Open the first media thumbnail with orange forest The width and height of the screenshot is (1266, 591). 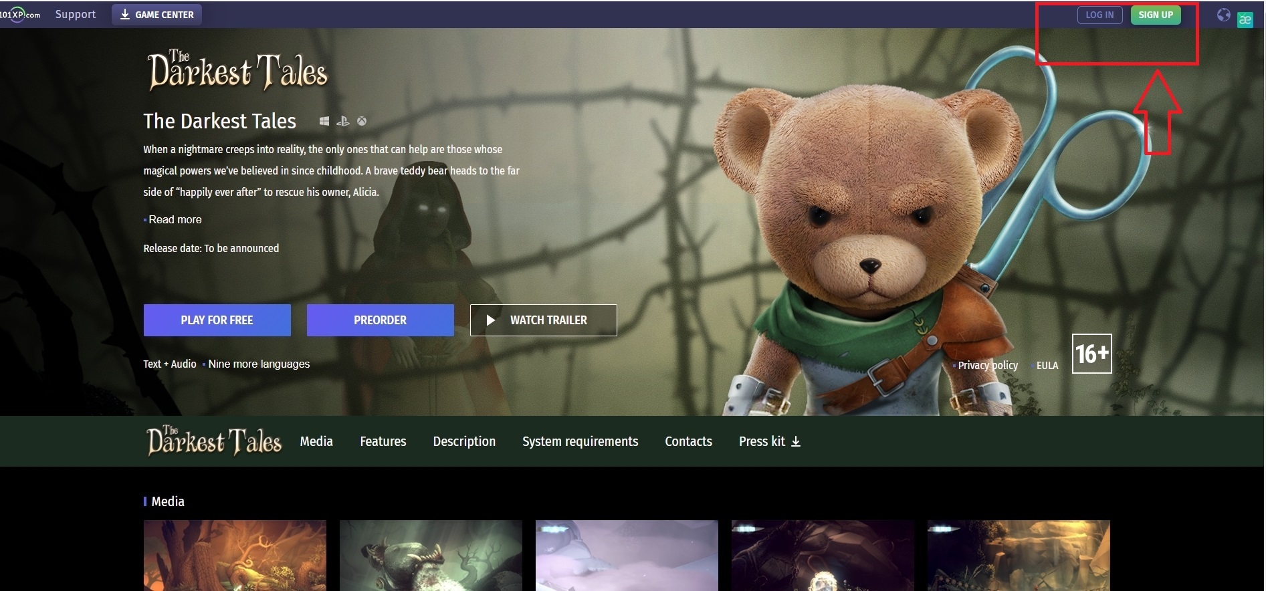coord(235,556)
